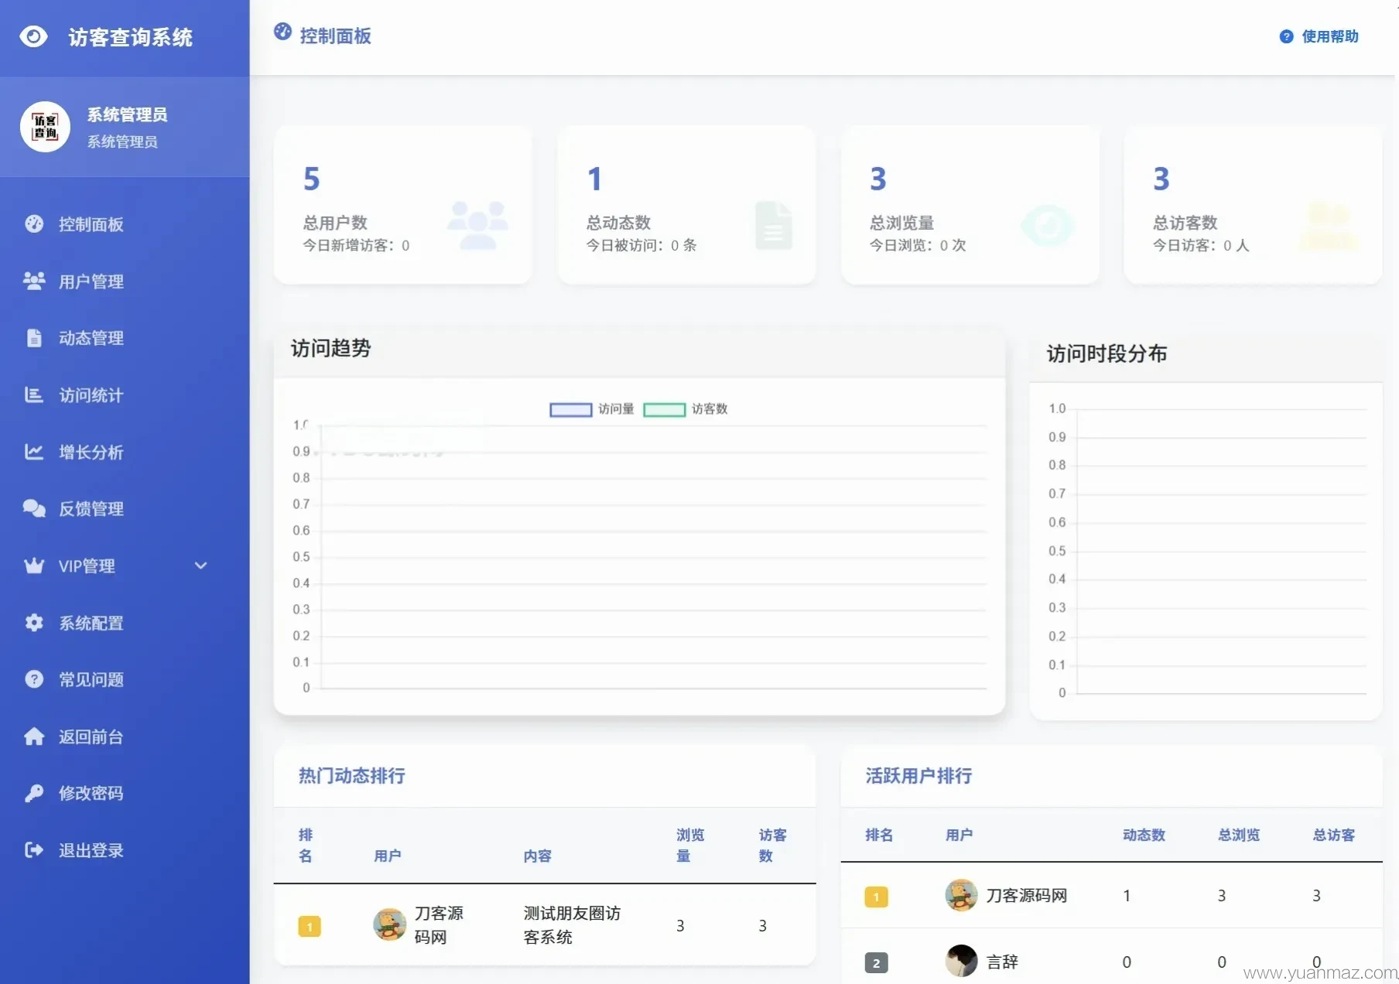Click the 总访客数 card text

pos(1185,223)
